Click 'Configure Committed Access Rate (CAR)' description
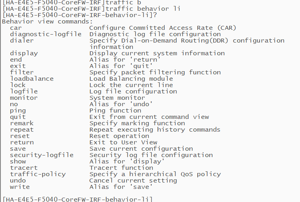 coord(163,28)
